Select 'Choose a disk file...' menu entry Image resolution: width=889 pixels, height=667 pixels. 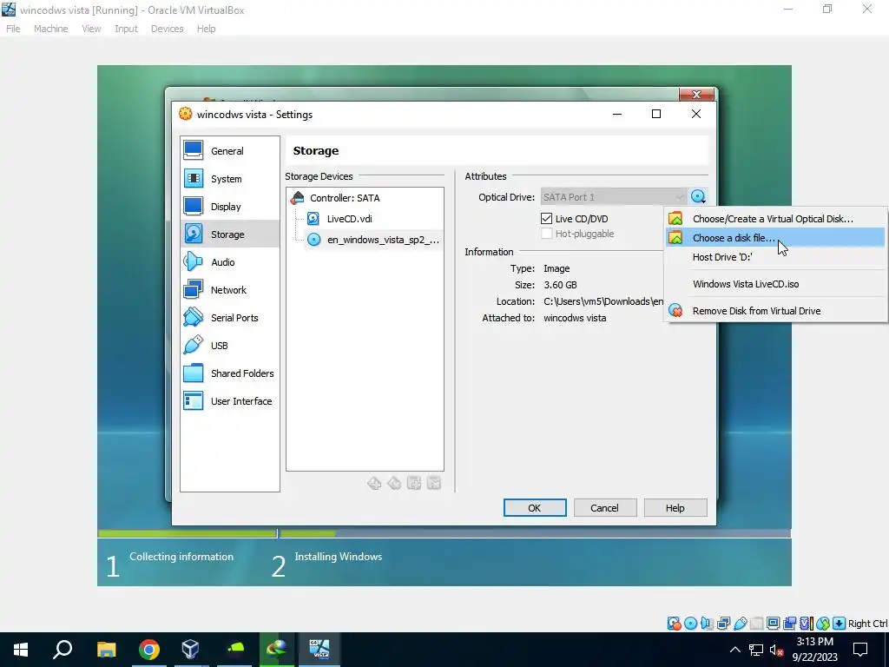[x=775, y=238]
